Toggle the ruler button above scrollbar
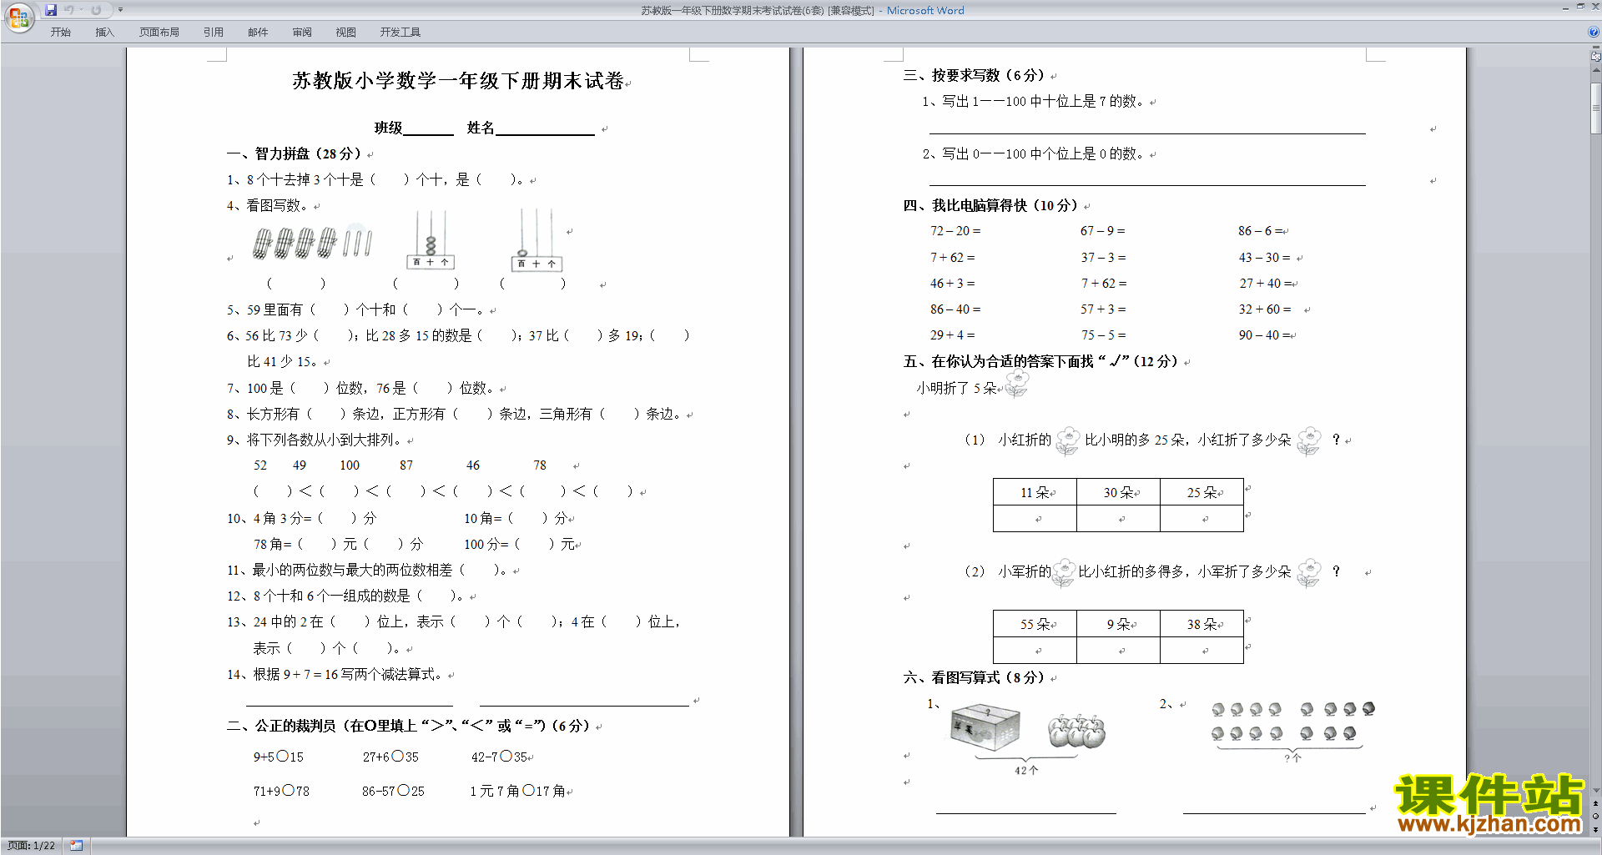Viewport: 1602px width, 855px height. click(1596, 56)
